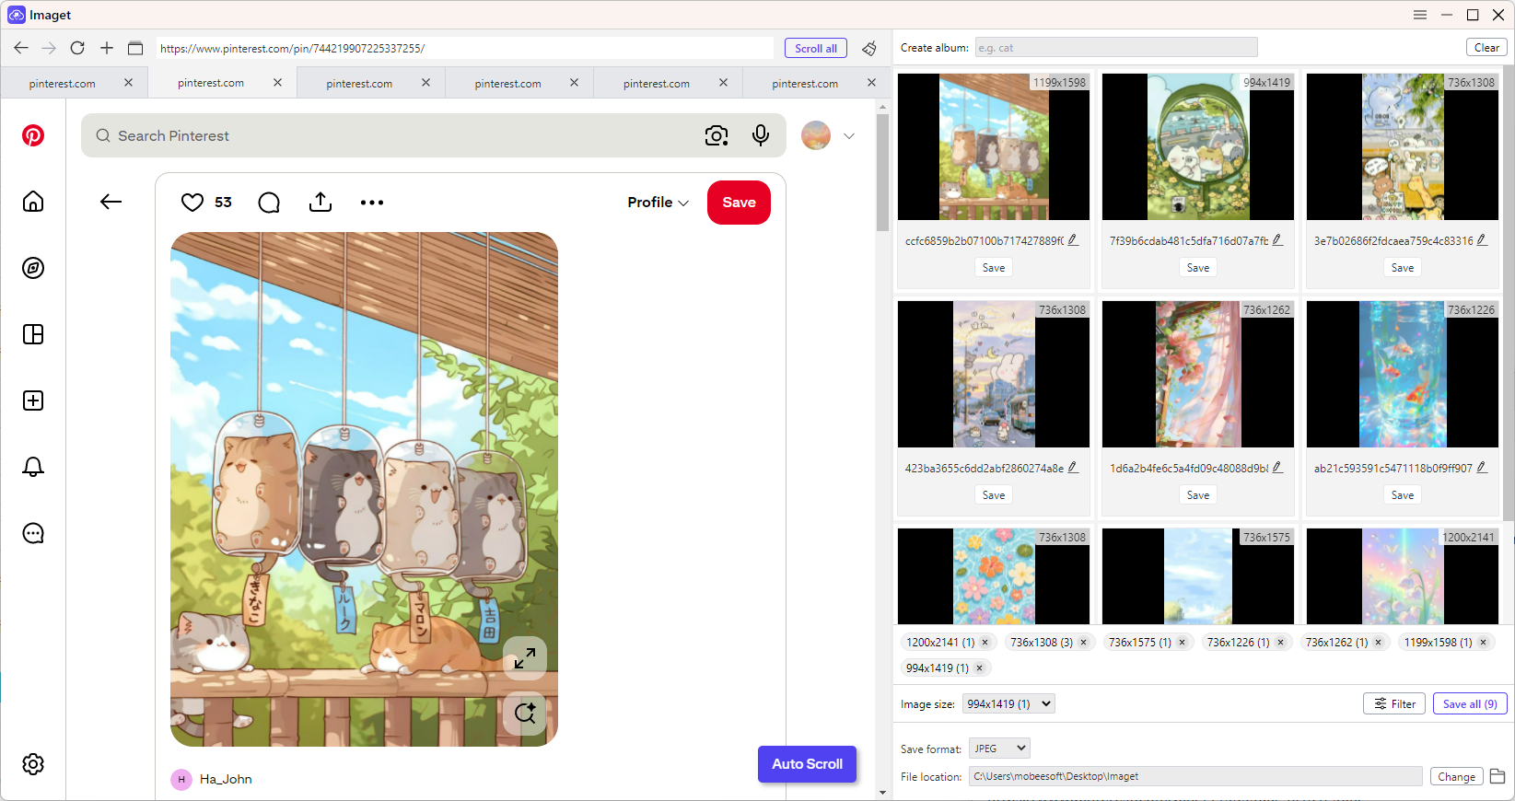Open the Image size dropdown
The height and width of the screenshot is (801, 1515).
pyautogui.click(x=1008, y=703)
